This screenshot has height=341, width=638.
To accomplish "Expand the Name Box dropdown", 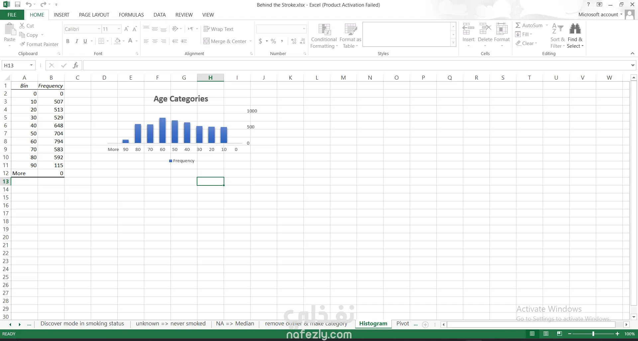I will pyautogui.click(x=31, y=65).
